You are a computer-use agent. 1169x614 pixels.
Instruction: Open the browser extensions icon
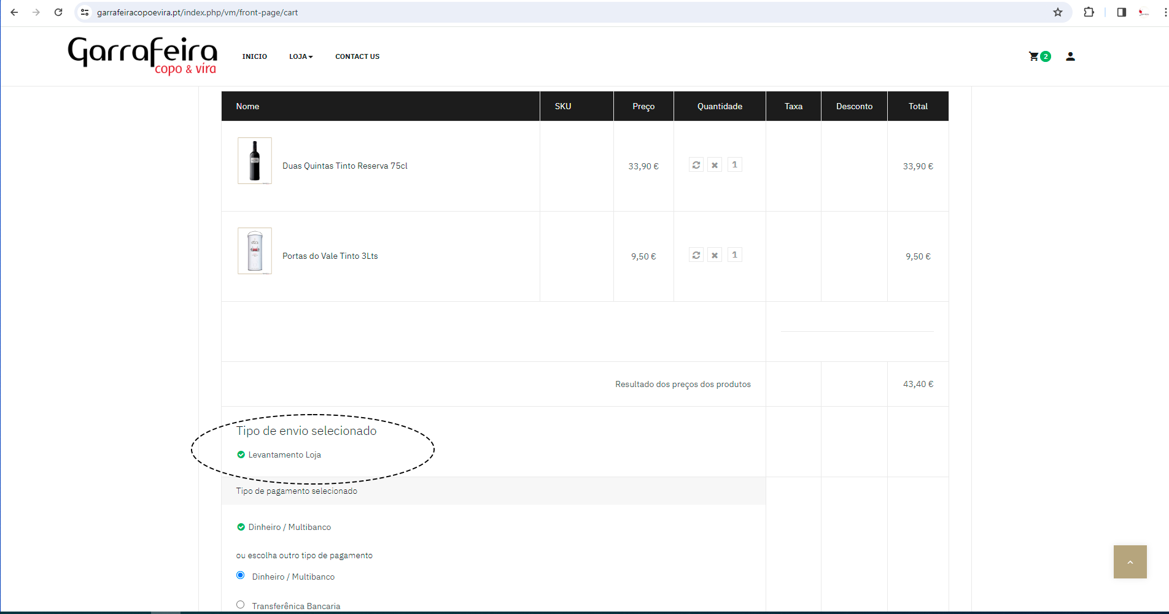1089,12
